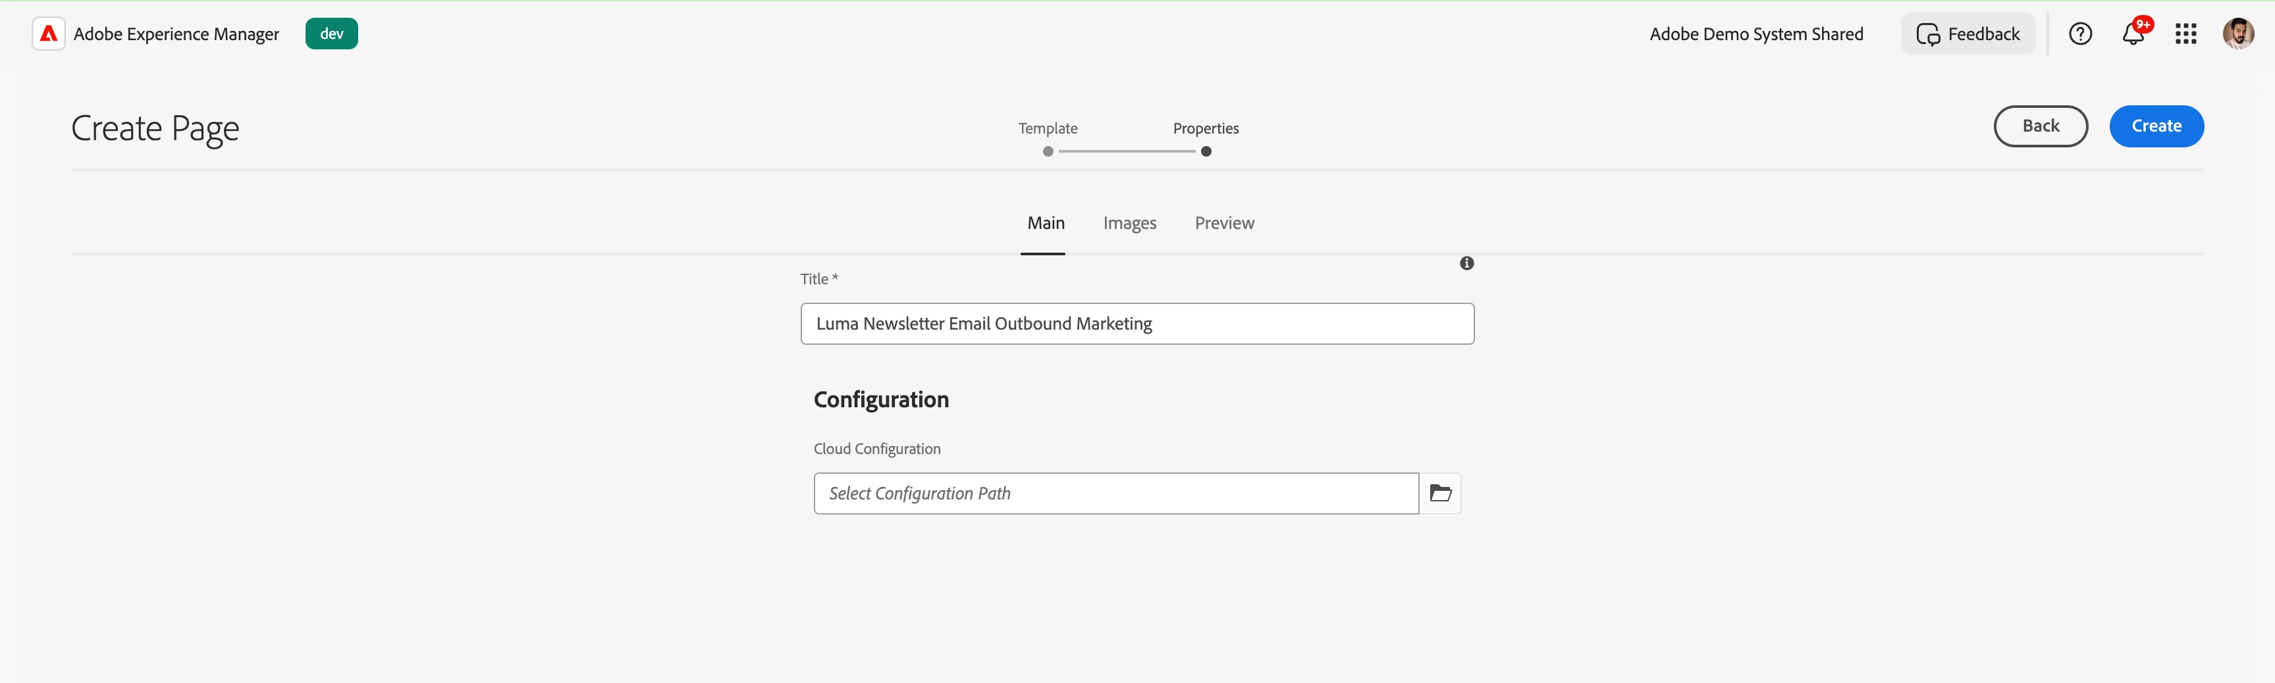Open the apps grid switcher icon
This screenshot has height=683, width=2275.
pos(2186,34)
